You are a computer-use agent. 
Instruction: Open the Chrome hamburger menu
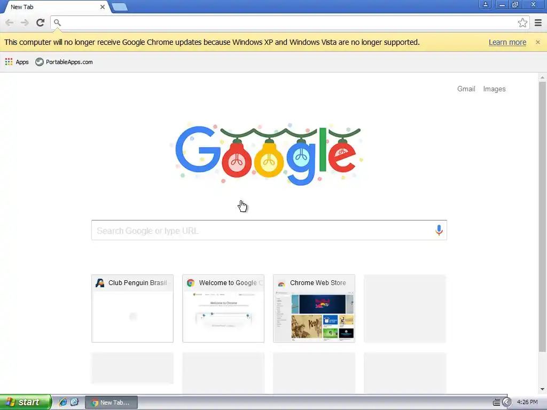click(538, 22)
